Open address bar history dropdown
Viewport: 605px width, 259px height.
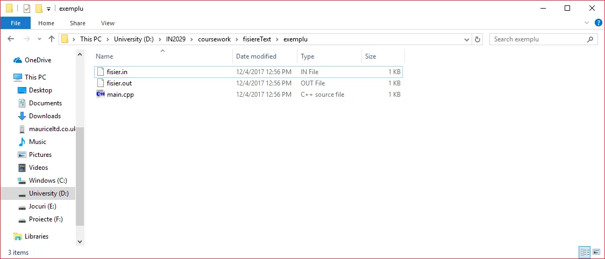(x=467, y=39)
